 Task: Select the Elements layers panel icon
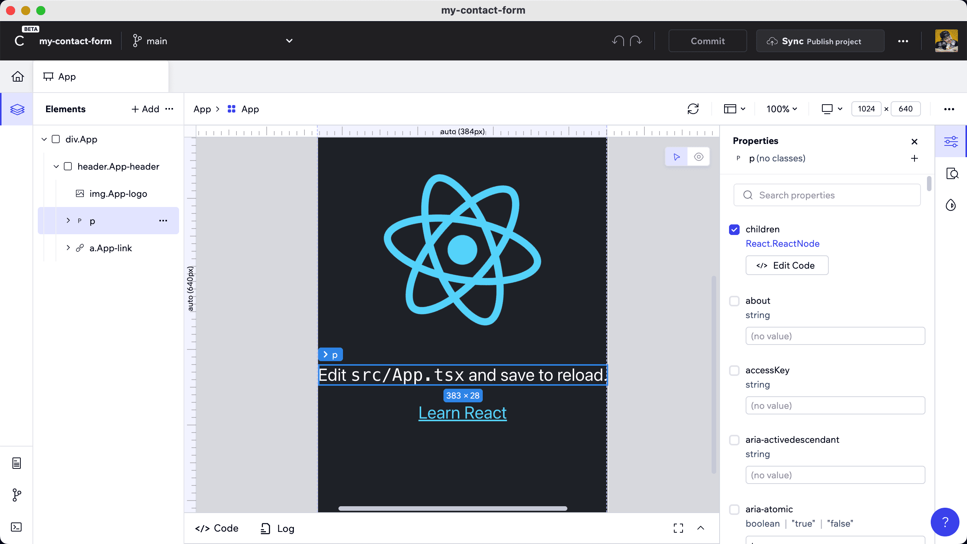click(x=17, y=109)
